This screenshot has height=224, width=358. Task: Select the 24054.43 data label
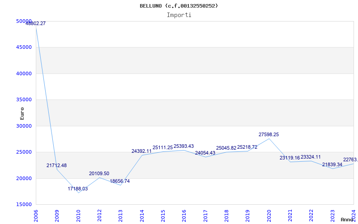tap(205, 153)
